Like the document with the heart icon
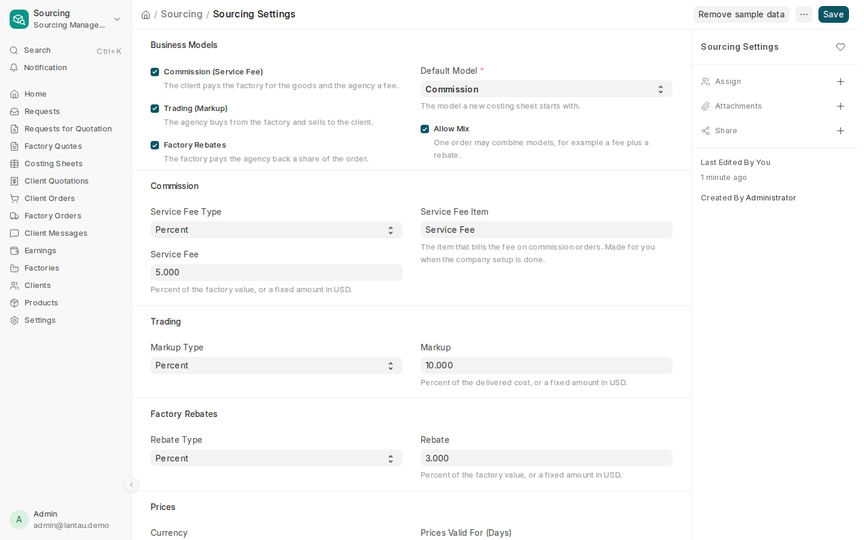The height and width of the screenshot is (540, 864). pos(841,47)
